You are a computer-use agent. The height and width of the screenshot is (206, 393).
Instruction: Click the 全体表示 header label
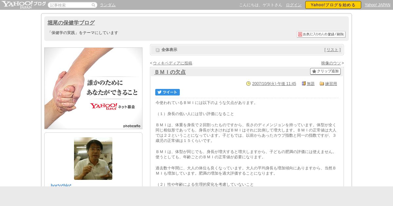(169, 50)
